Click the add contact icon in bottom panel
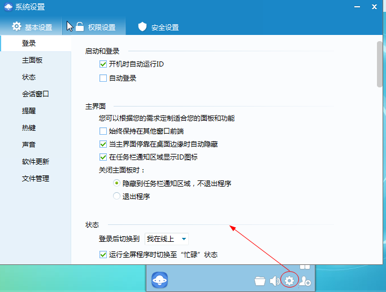 coord(305,281)
